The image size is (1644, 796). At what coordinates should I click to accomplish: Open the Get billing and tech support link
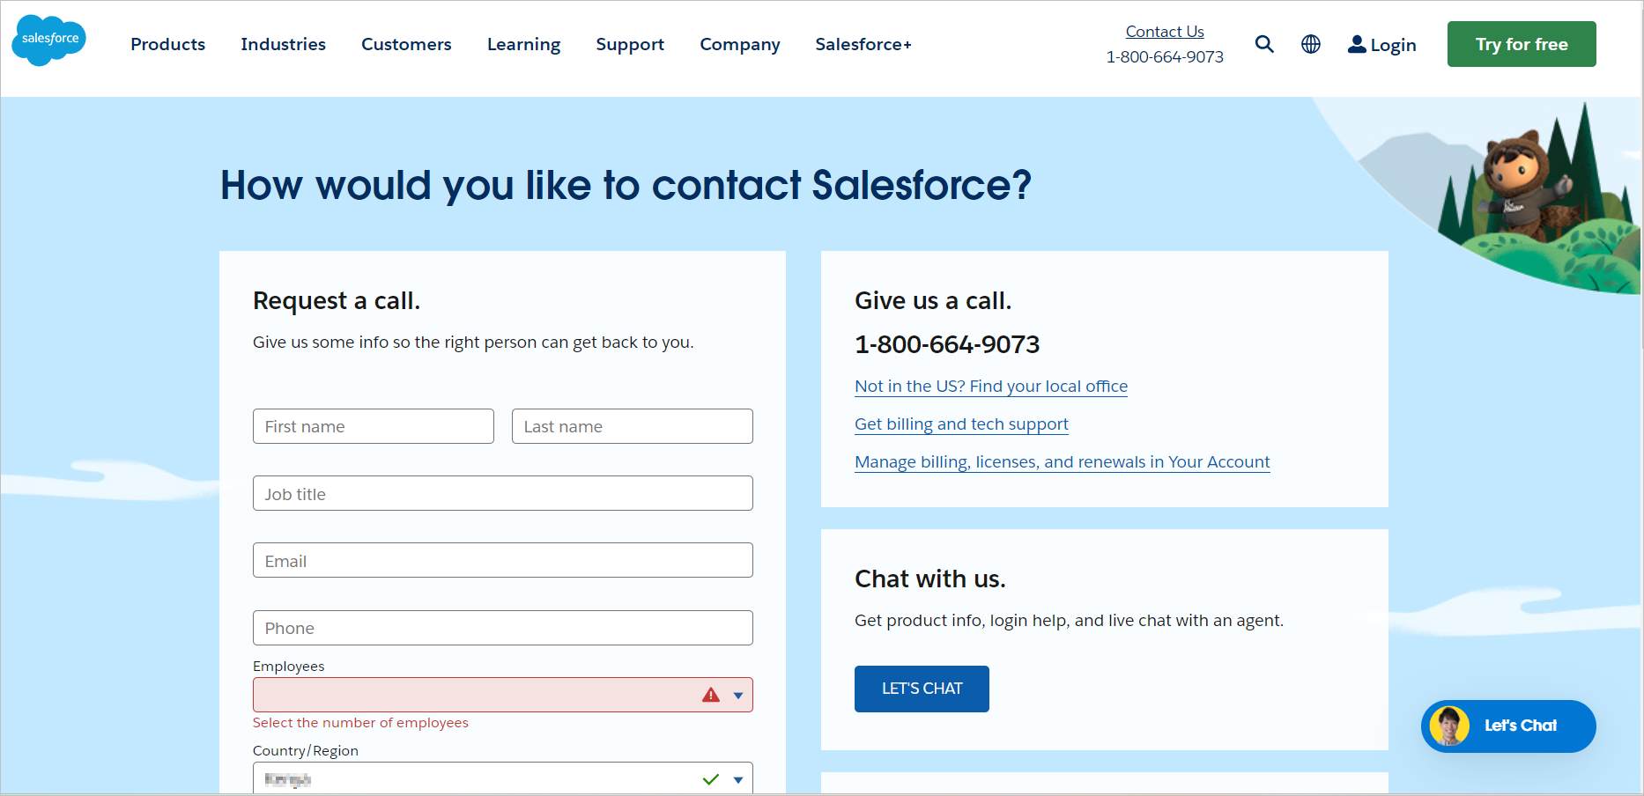tap(961, 424)
